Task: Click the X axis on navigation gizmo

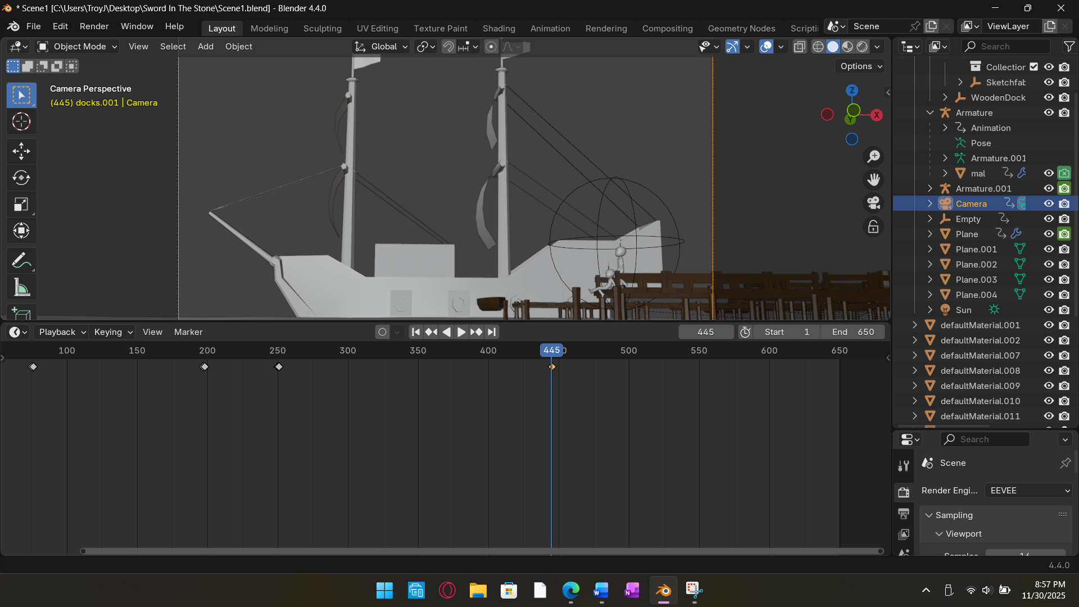Action: pyautogui.click(x=876, y=115)
